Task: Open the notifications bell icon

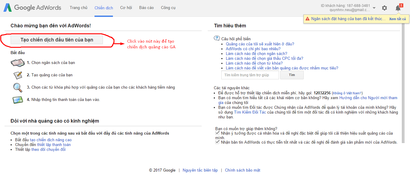Action: tap(398, 8)
